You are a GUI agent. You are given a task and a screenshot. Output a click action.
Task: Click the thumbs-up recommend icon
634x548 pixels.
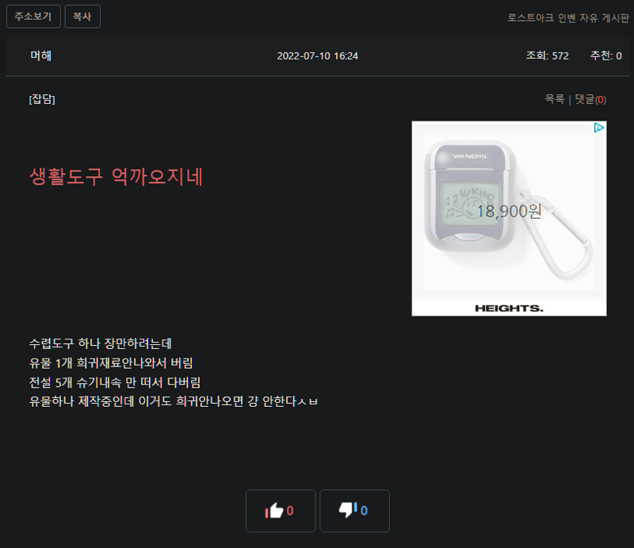click(x=274, y=511)
